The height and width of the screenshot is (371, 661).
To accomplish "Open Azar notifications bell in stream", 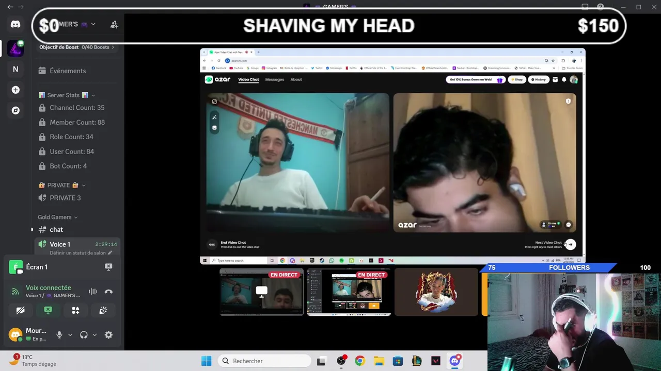I will click(564, 79).
